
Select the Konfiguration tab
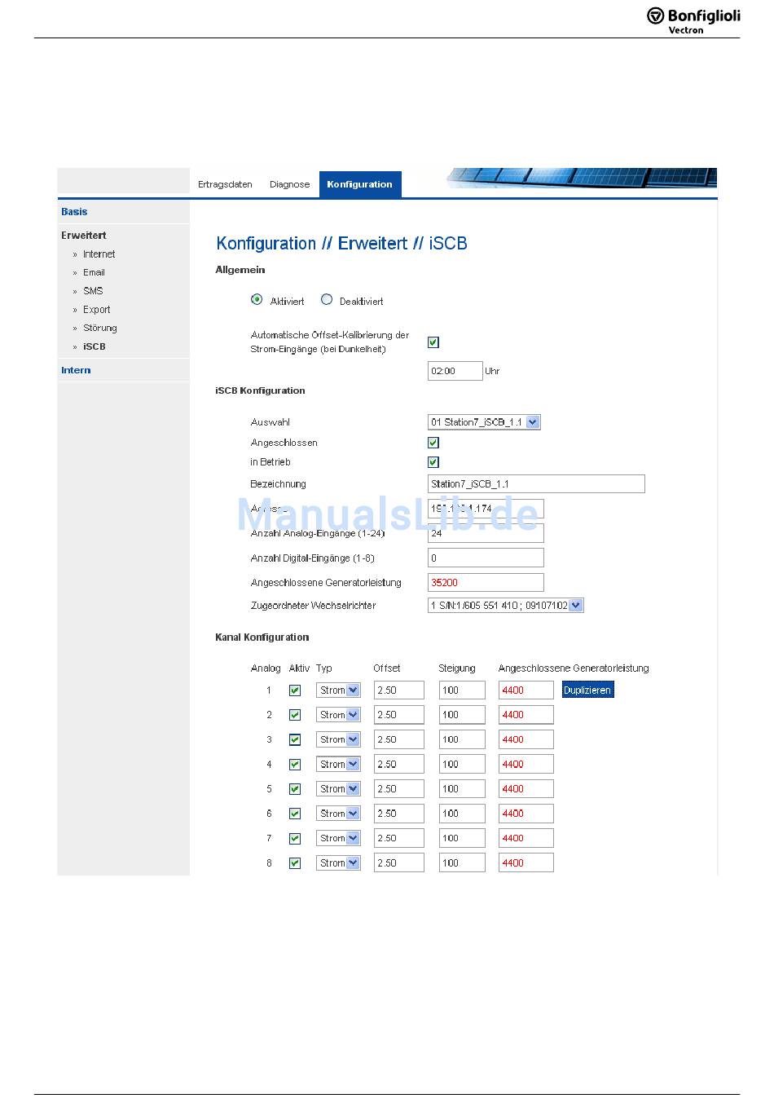360,184
